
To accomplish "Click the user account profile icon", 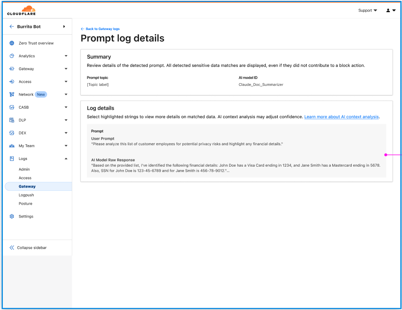I will 388,10.
